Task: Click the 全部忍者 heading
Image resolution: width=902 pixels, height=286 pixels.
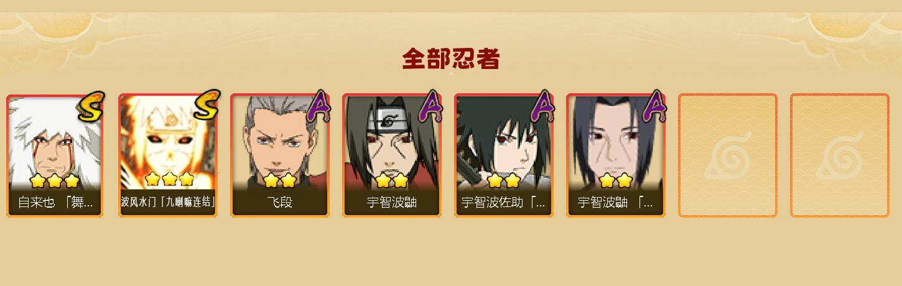Action: coord(451,58)
